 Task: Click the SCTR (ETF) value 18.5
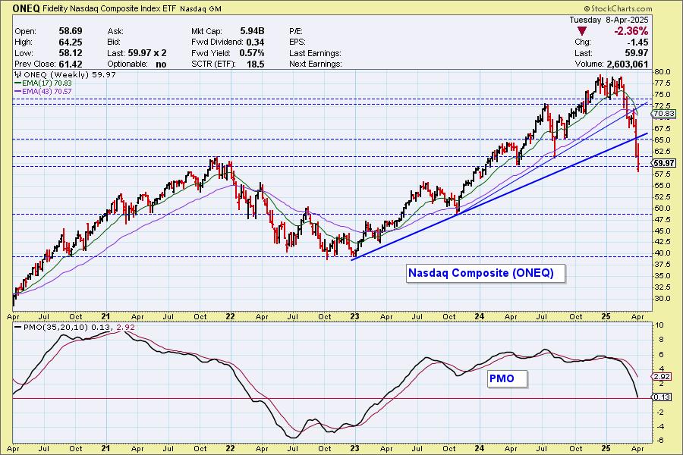(256, 64)
